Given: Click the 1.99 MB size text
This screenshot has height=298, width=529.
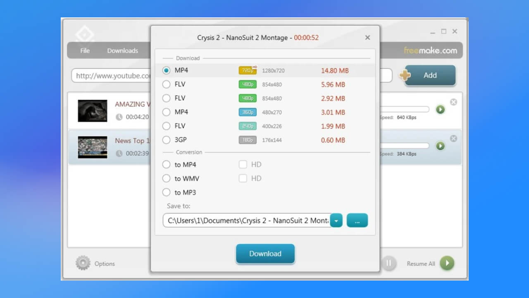Looking at the screenshot, I should pos(333,126).
